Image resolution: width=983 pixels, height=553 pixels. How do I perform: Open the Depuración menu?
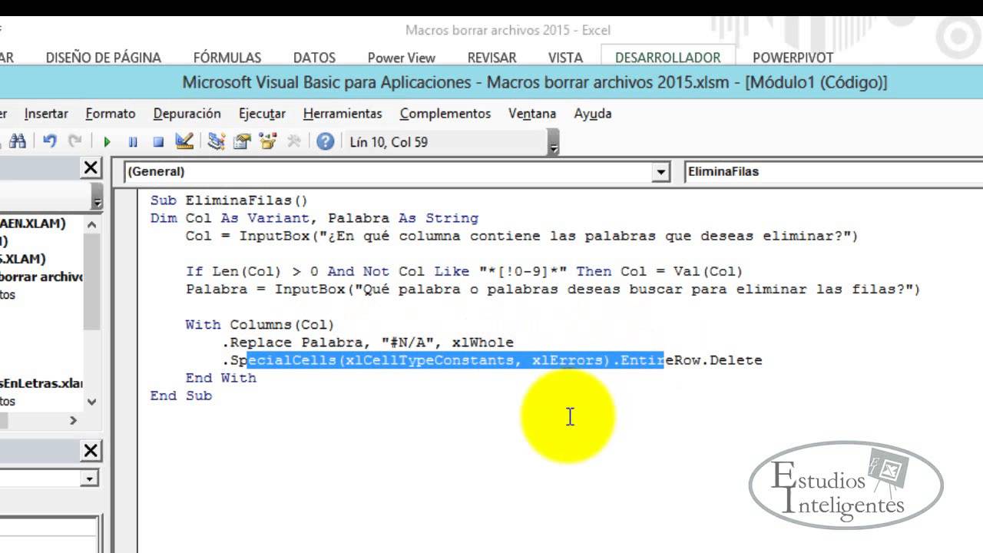(x=187, y=114)
